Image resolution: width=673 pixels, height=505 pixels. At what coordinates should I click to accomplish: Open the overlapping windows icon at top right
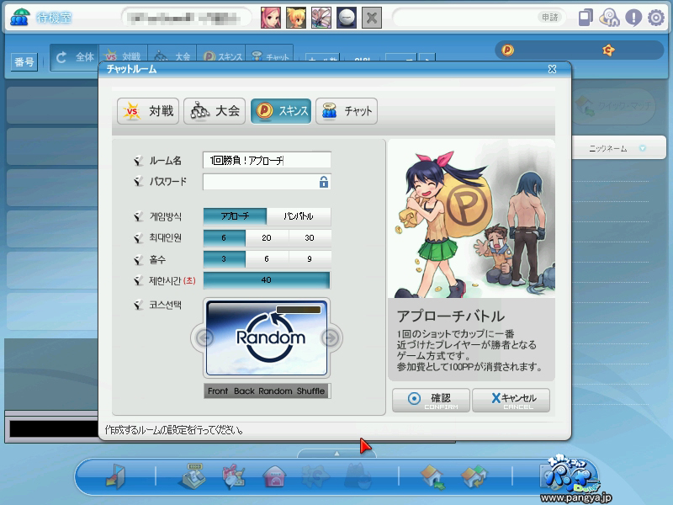[586, 18]
